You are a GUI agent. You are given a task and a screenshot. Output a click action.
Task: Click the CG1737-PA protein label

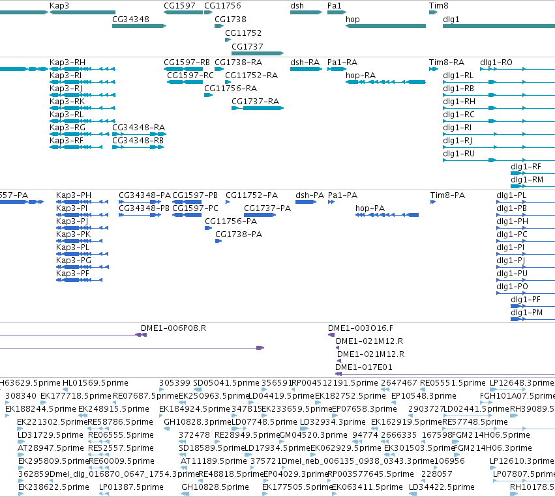point(267,208)
